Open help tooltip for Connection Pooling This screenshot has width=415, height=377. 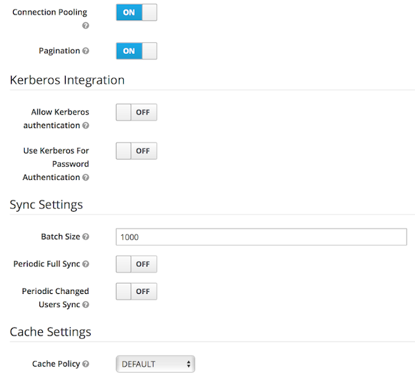click(86, 26)
